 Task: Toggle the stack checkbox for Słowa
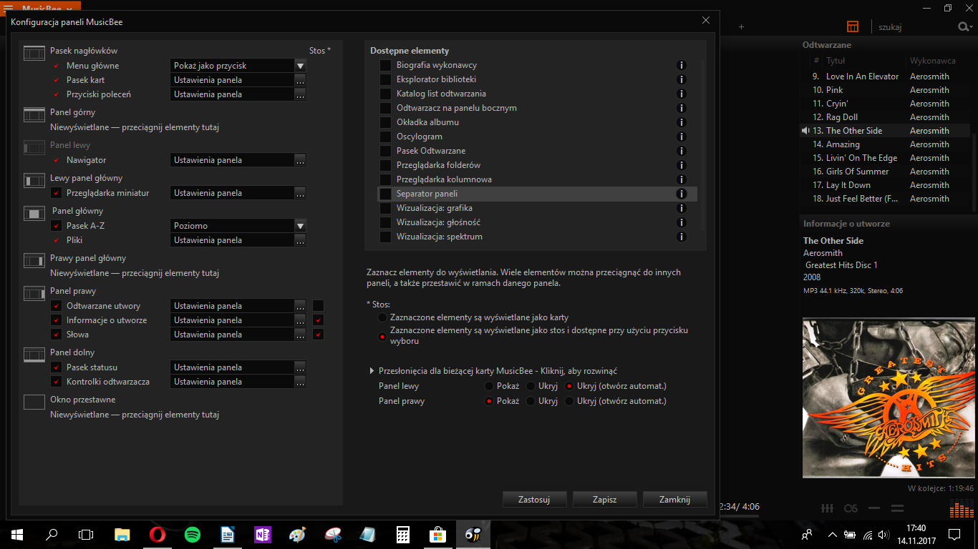[x=319, y=335]
